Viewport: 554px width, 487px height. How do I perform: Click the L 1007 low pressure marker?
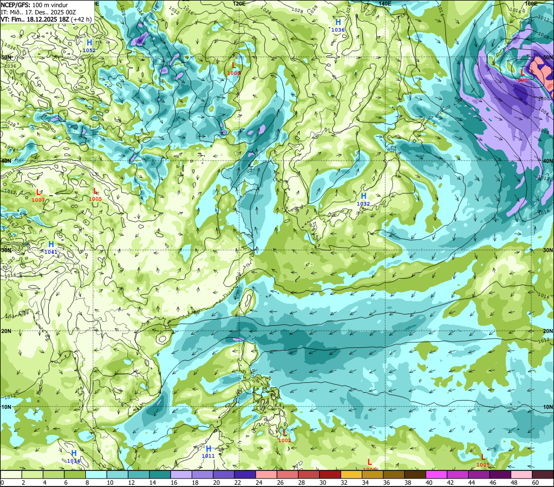[38, 196]
